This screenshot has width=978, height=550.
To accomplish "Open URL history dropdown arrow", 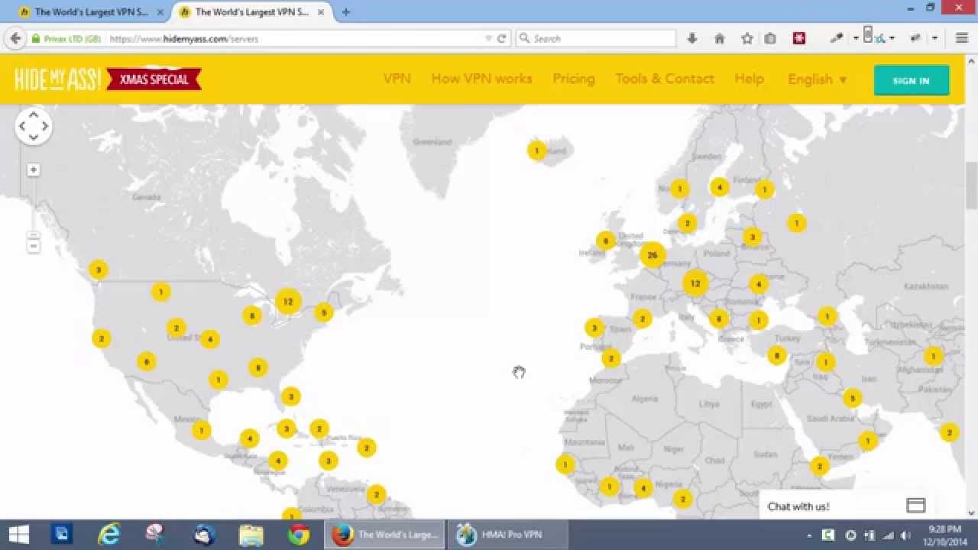I will coord(489,38).
